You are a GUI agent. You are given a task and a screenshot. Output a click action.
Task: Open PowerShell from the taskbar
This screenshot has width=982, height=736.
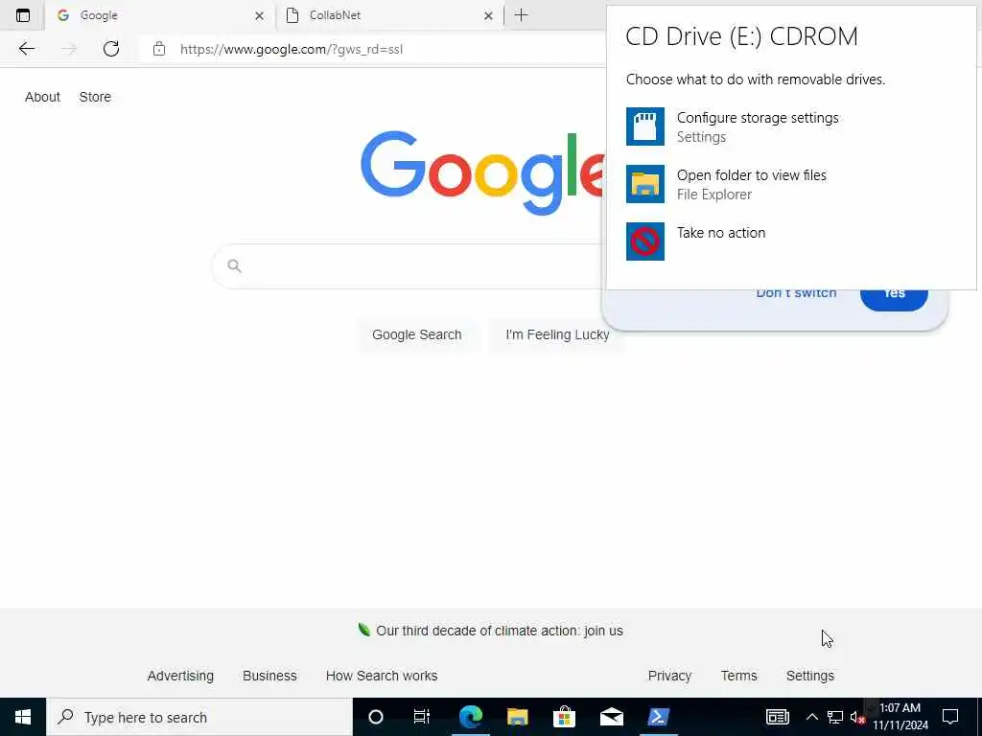[658, 717]
